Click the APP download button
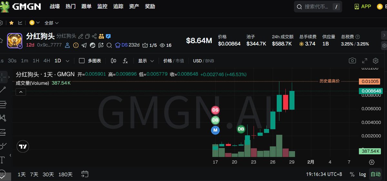This screenshot has height=181, width=387. pyautogui.click(x=362, y=6)
